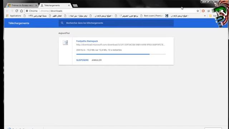229x129 pixels.
Task: Close the Thèmes du Bureau tab
Action: pos(36,5)
